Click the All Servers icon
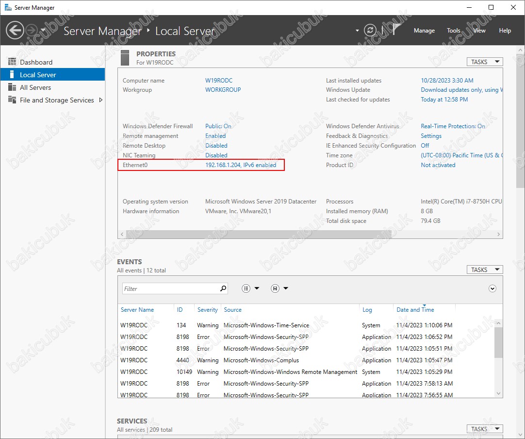525x439 pixels. [x=12, y=87]
